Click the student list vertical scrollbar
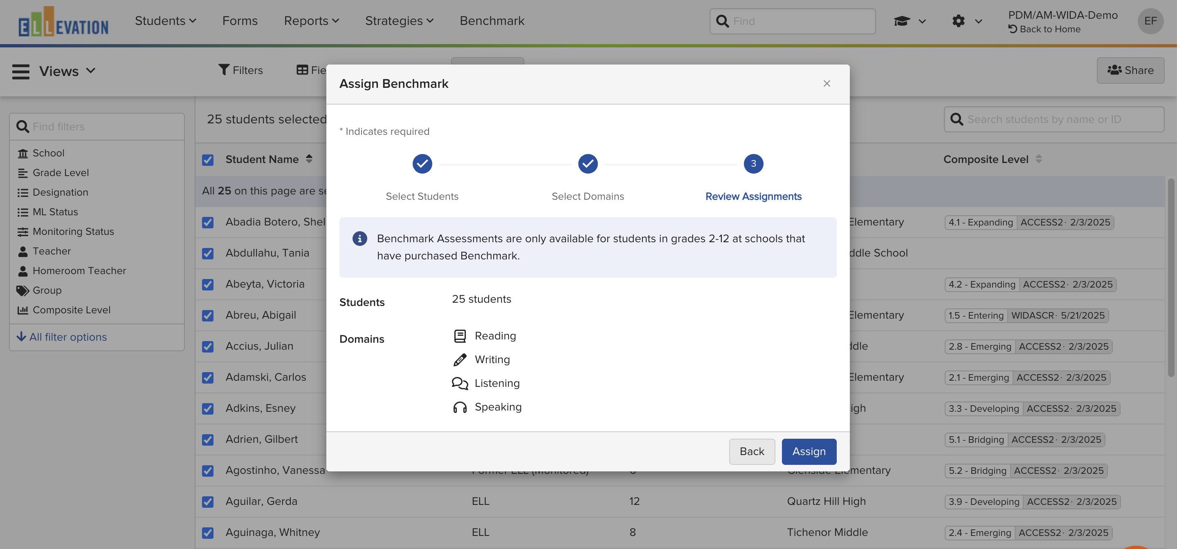 click(x=1170, y=277)
